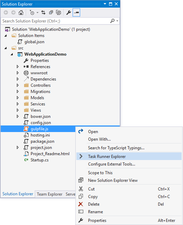This screenshot has height=225, width=183.
Task: Open the Solution Explorer window position menu arrow
Action: pyautogui.click(x=105, y=4)
